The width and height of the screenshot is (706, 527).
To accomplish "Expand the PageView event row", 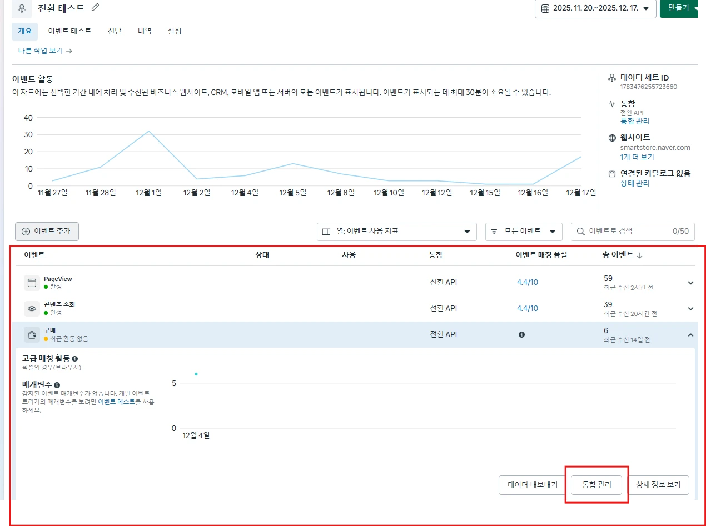I will (x=690, y=283).
